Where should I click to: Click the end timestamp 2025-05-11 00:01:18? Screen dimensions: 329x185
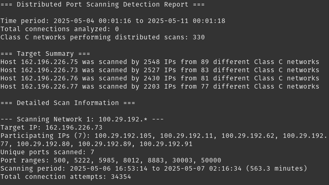(x=186, y=21)
